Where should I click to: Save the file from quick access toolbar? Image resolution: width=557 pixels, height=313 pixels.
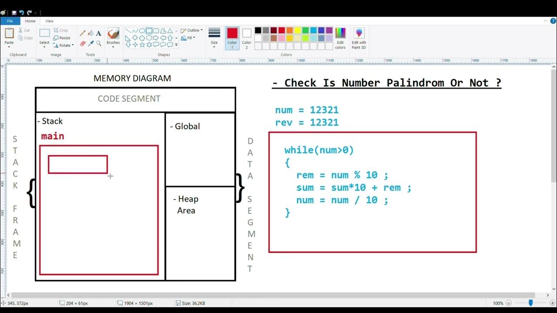pos(14,13)
